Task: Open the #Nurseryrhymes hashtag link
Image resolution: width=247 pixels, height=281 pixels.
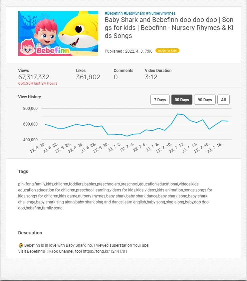Action: point(161,13)
